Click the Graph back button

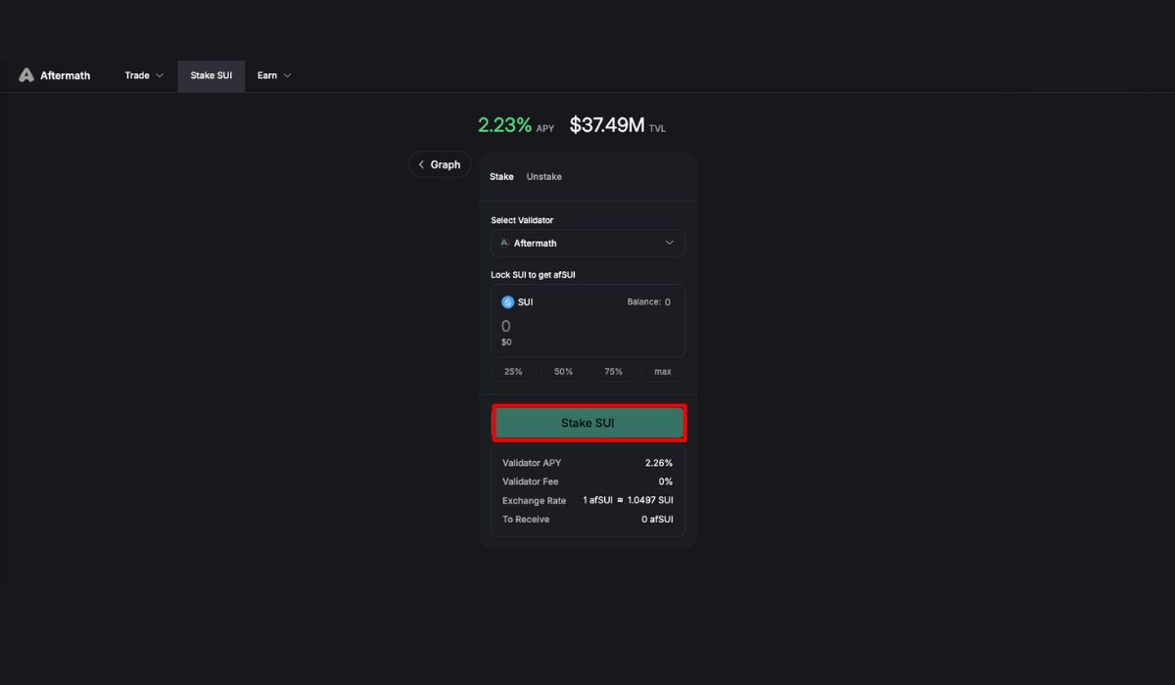pos(440,164)
